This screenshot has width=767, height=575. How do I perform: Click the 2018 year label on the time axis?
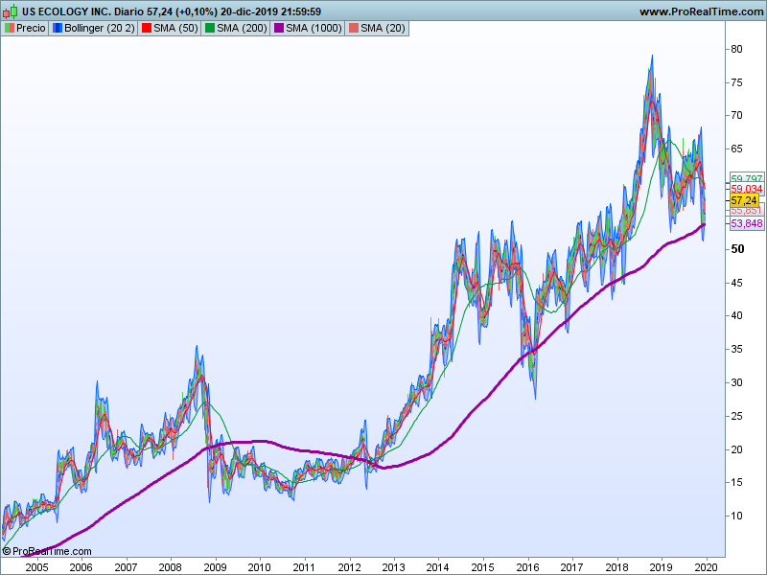(616, 567)
